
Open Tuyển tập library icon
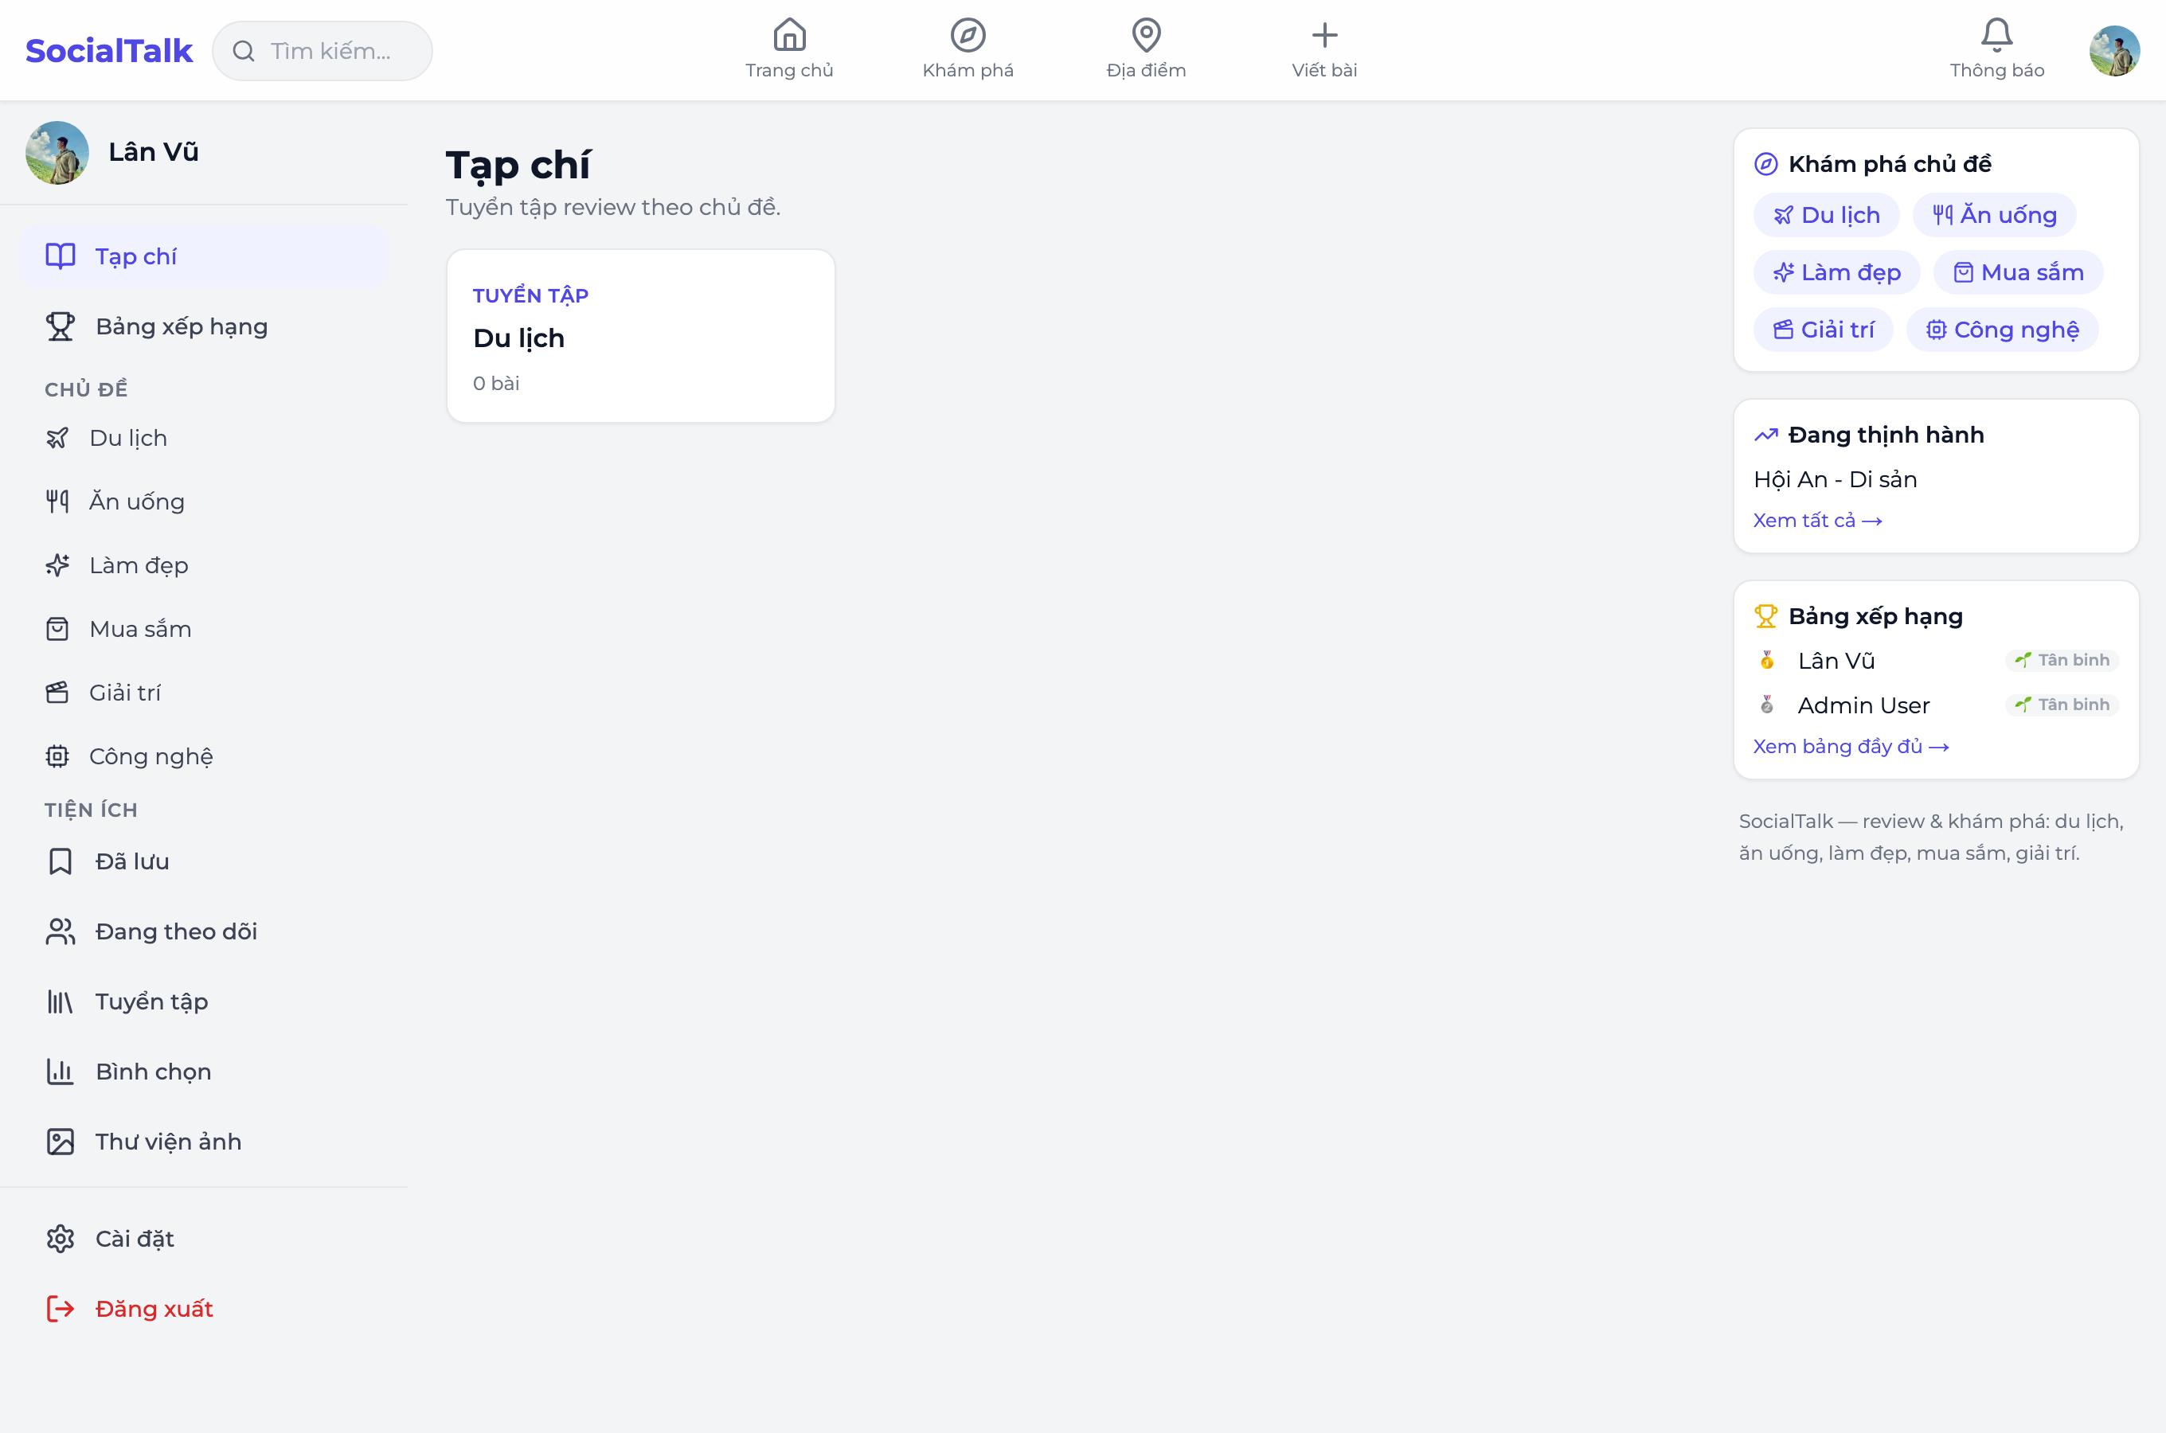coord(61,1002)
